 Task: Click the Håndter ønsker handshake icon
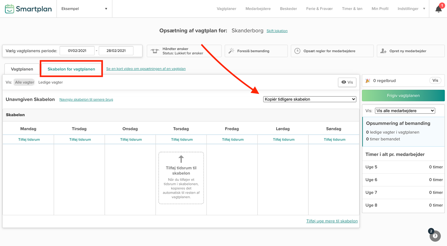[x=155, y=51]
